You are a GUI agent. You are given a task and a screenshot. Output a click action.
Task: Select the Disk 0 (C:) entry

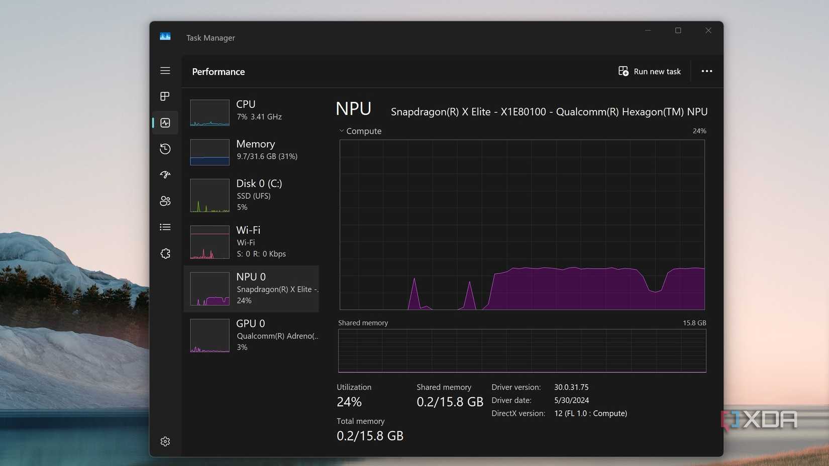coord(251,195)
